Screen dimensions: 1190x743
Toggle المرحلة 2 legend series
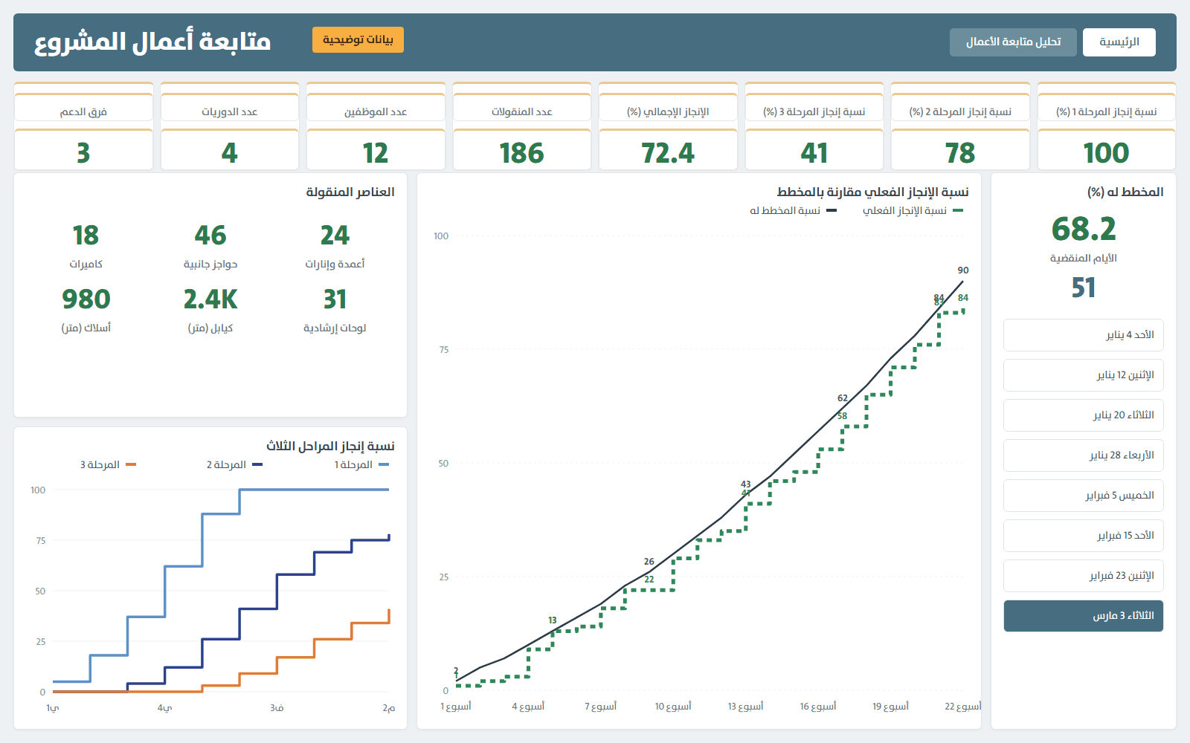[234, 465]
